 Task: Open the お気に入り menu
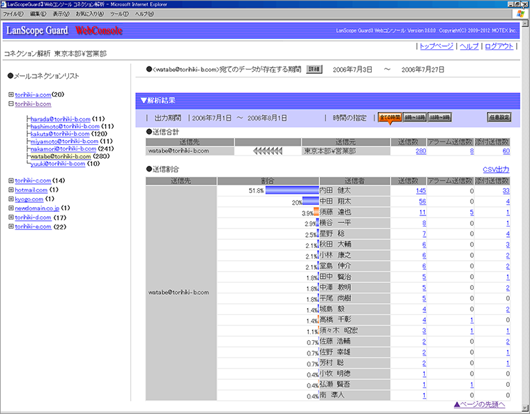pyautogui.click(x=89, y=14)
